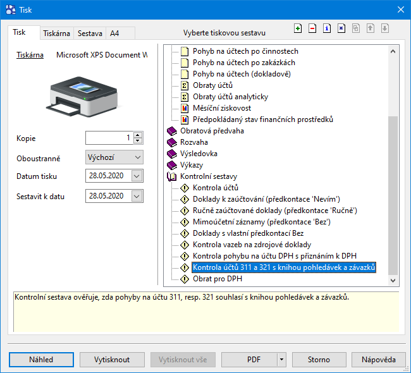Click open book icon of Kontrolní sestavy
This screenshot has height=373, width=411.
click(x=172, y=176)
